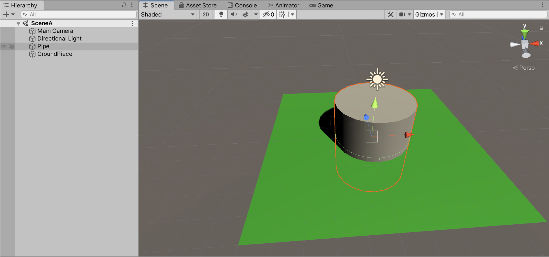Click the scene effects layers icon
This screenshot has width=549, height=257.
[246, 15]
